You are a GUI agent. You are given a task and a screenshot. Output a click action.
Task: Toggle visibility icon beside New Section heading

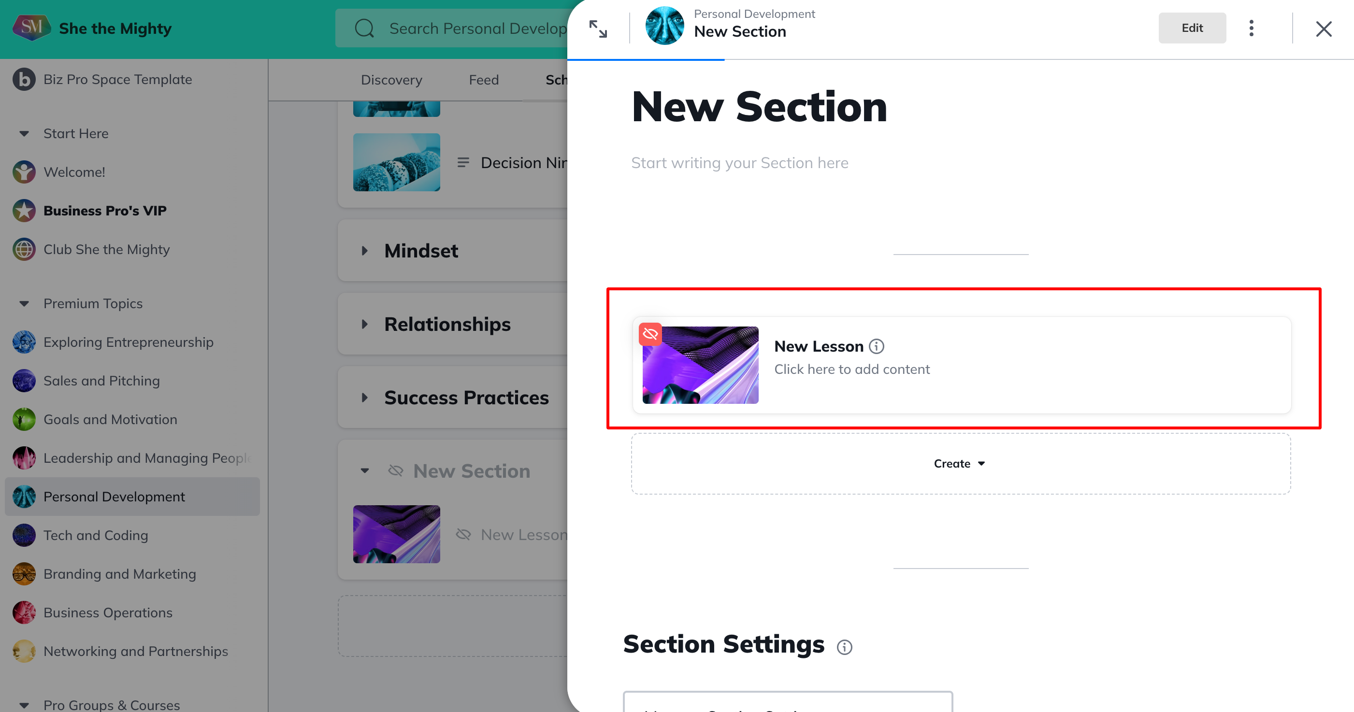[x=395, y=471]
